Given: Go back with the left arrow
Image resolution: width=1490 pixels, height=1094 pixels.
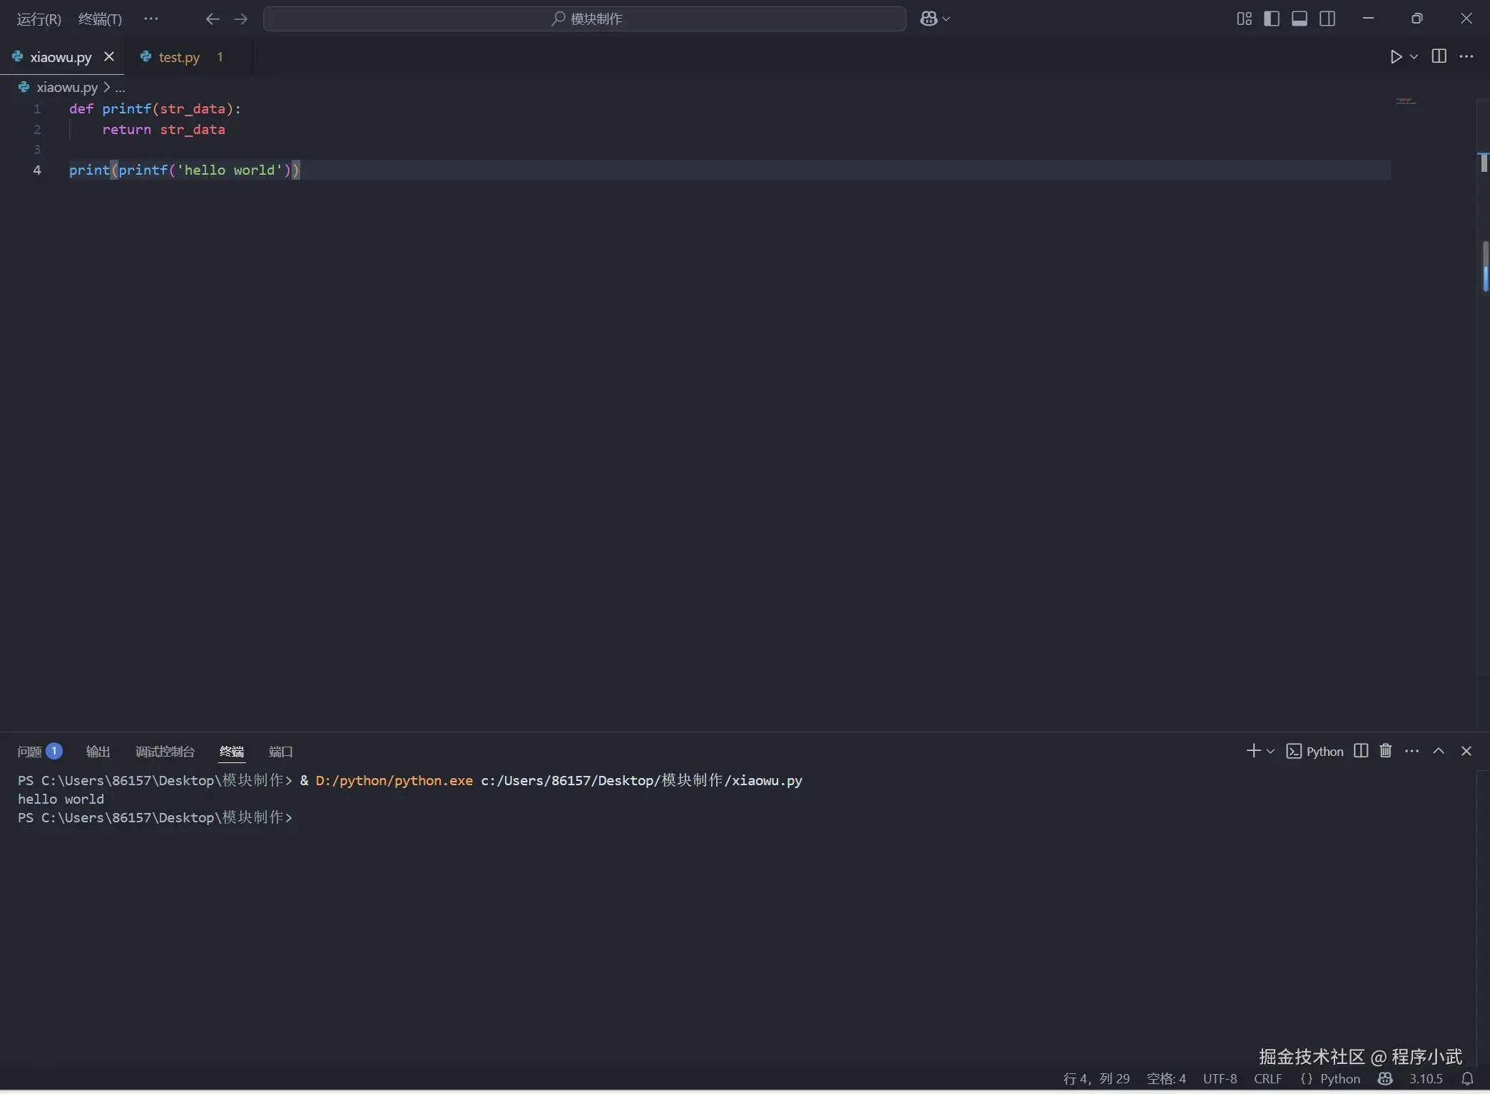Looking at the screenshot, I should tap(212, 19).
